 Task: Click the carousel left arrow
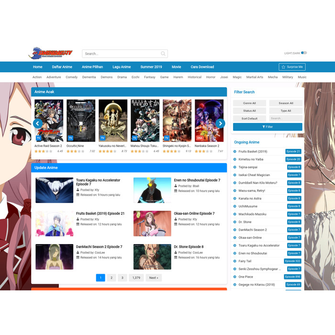pos(37,123)
